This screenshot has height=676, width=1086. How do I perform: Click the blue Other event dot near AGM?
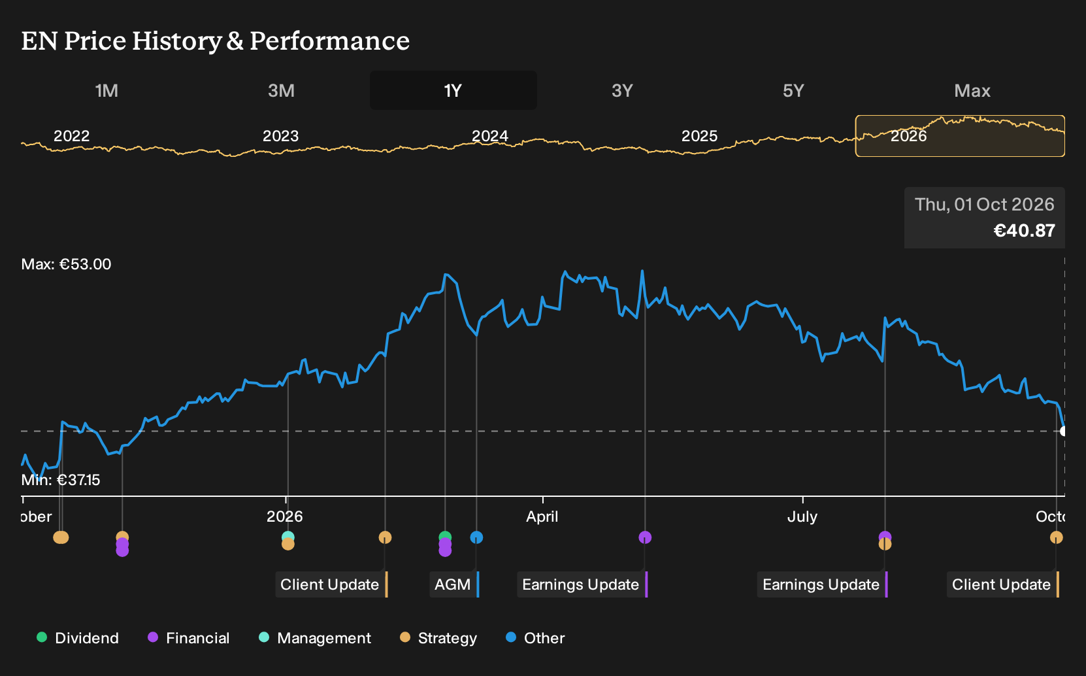476,537
